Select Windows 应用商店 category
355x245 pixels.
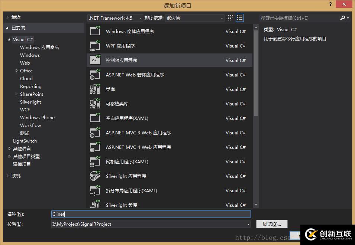[40, 47]
